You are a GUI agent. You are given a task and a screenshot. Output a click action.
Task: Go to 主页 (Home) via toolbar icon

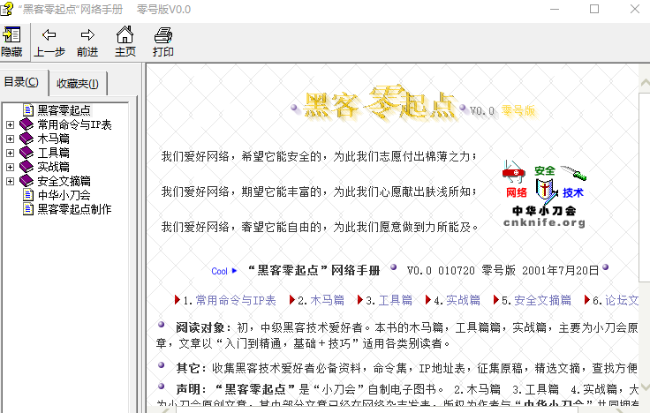pos(125,36)
